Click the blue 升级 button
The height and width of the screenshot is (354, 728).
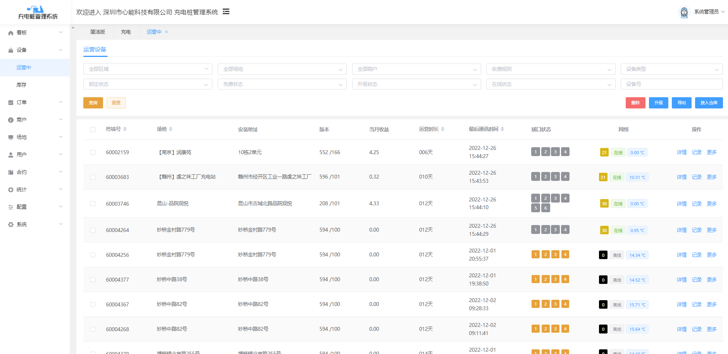(x=659, y=103)
